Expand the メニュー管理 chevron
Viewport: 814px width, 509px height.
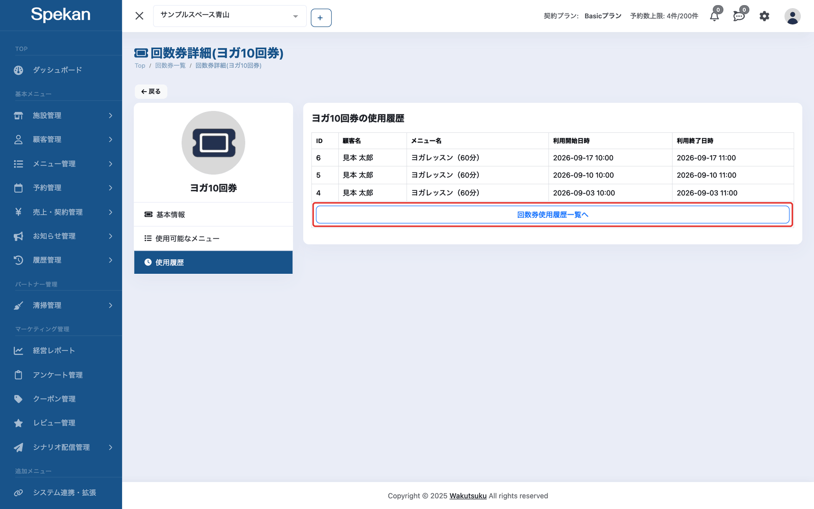point(110,164)
